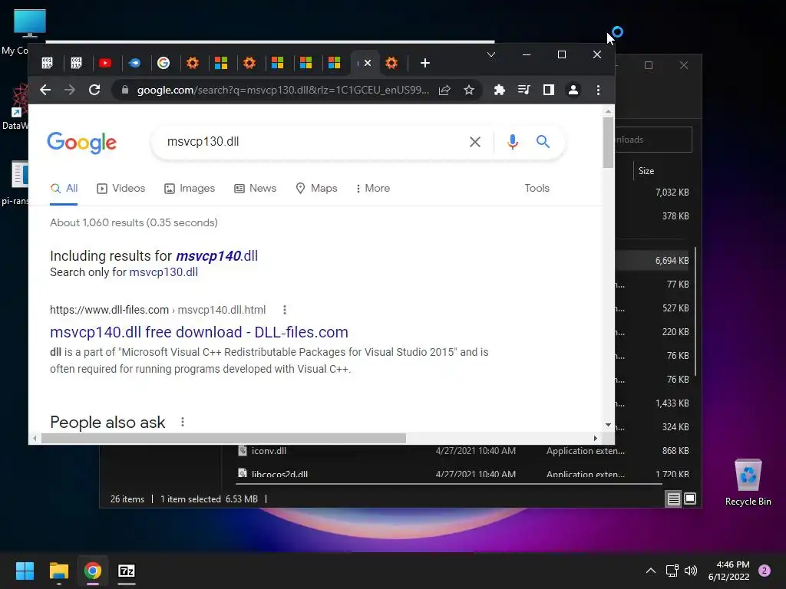Click the '26 items' status bar text
Screen dimensions: 786x589
[x=127, y=499]
